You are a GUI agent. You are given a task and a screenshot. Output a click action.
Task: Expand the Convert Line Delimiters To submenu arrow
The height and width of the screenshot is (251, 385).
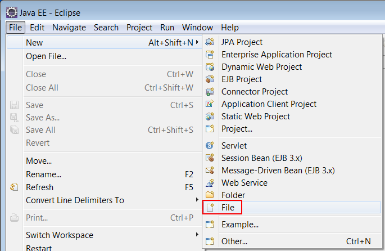[197, 200]
